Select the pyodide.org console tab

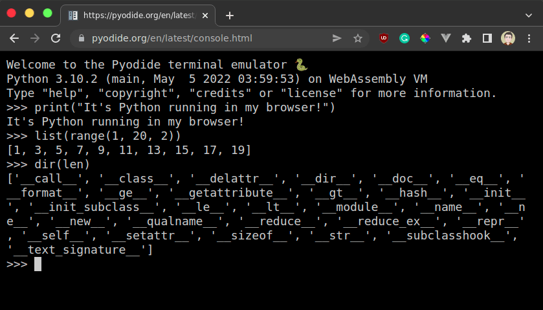pos(138,16)
